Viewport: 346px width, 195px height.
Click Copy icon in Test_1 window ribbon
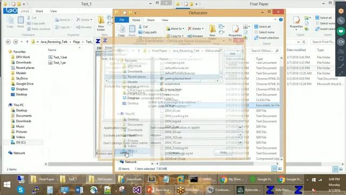coord(10,22)
